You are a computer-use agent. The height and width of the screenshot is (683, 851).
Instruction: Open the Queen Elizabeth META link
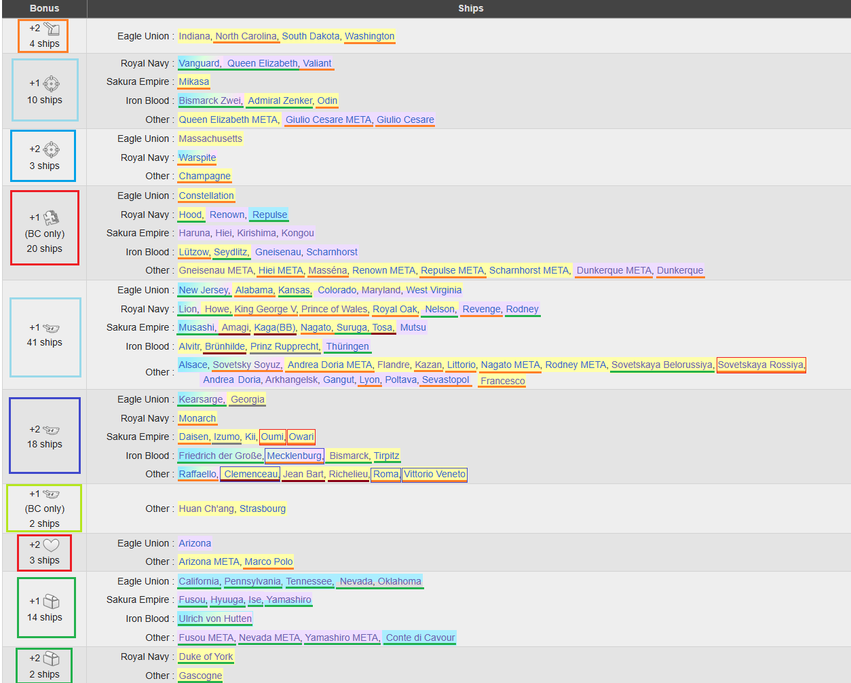pos(228,119)
